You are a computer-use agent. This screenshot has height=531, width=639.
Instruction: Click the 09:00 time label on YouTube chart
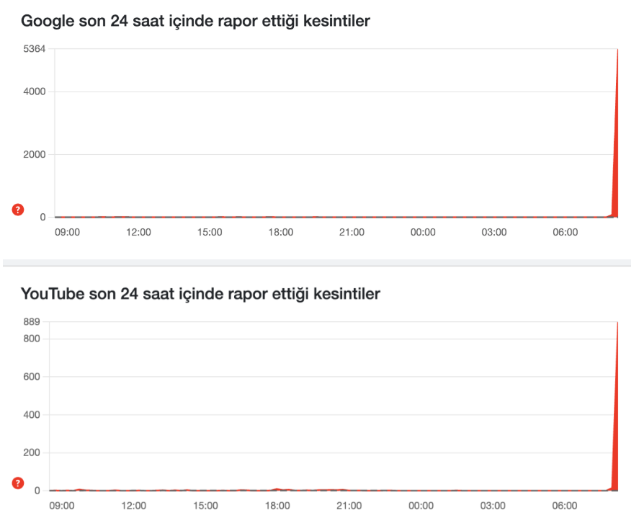(62, 506)
